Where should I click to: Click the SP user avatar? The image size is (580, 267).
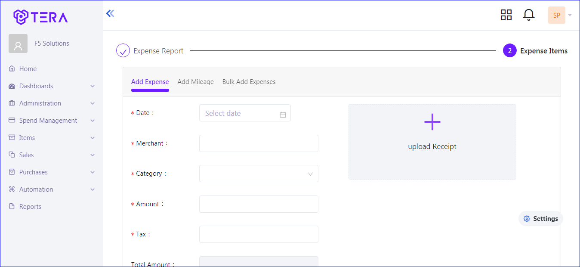[556, 15]
